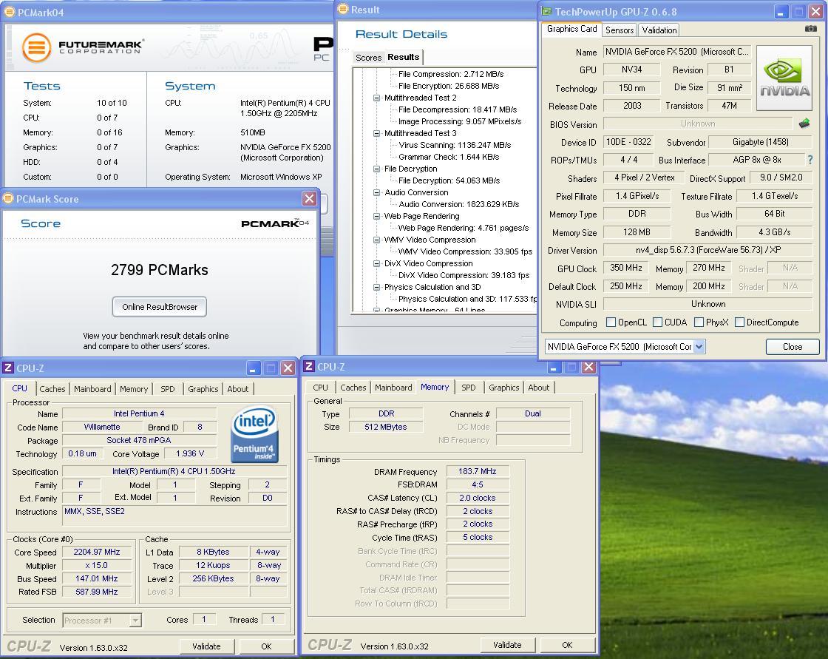This screenshot has height=659, width=828.
Task: Open Graphics tab in CPU-Z Memory window
Action: click(503, 388)
